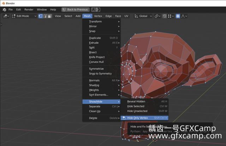226x146 pixels.
Task: Expand the Clean Up submenu
Action: coord(101,111)
